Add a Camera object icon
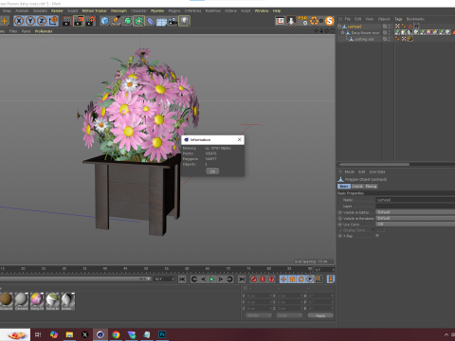 tap(173, 21)
